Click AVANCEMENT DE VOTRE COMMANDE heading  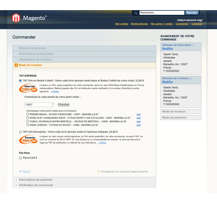177,38
